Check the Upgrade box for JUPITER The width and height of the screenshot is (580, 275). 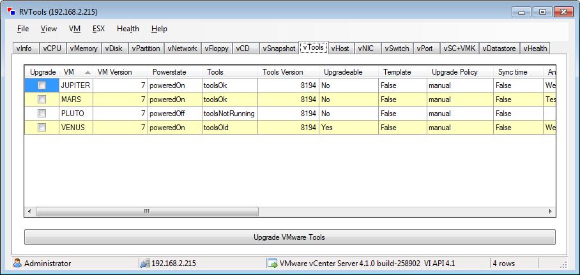click(42, 85)
